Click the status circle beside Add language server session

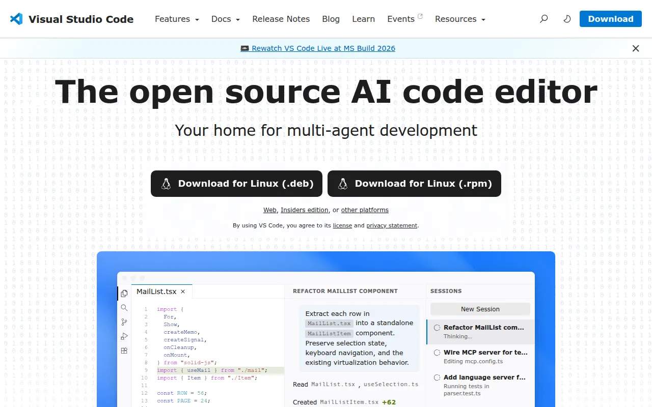[437, 377]
